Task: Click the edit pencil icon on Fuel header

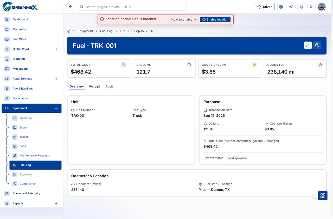Action: click(308, 45)
